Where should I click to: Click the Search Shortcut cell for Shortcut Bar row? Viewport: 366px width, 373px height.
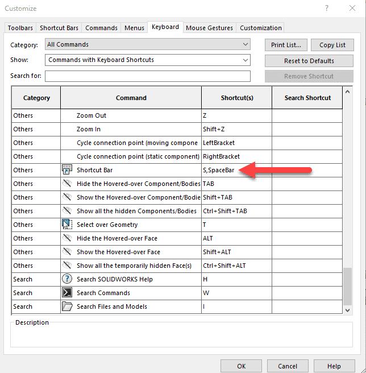pyautogui.click(x=307, y=170)
